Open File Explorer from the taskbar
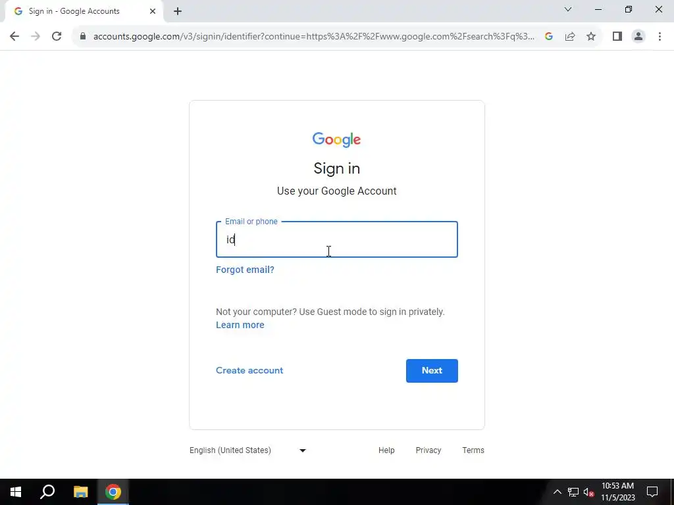Viewport: 674px width, 505px height. point(80,492)
